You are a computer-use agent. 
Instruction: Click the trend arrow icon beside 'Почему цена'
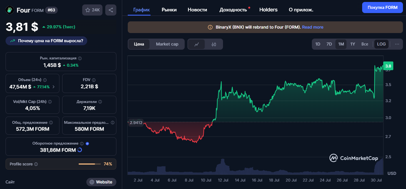point(12,41)
